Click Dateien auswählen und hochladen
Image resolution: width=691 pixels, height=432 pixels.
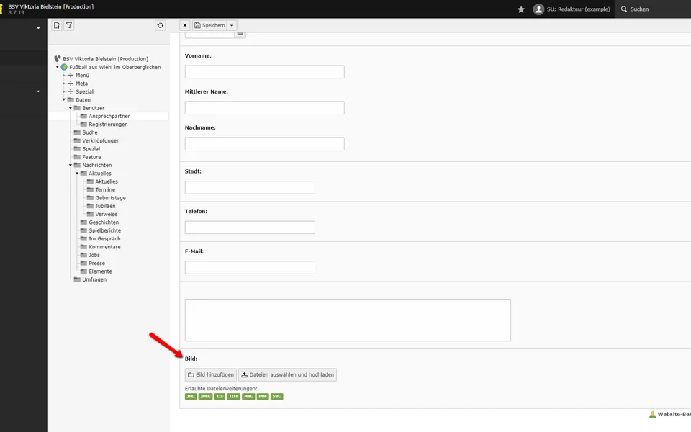click(x=287, y=375)
